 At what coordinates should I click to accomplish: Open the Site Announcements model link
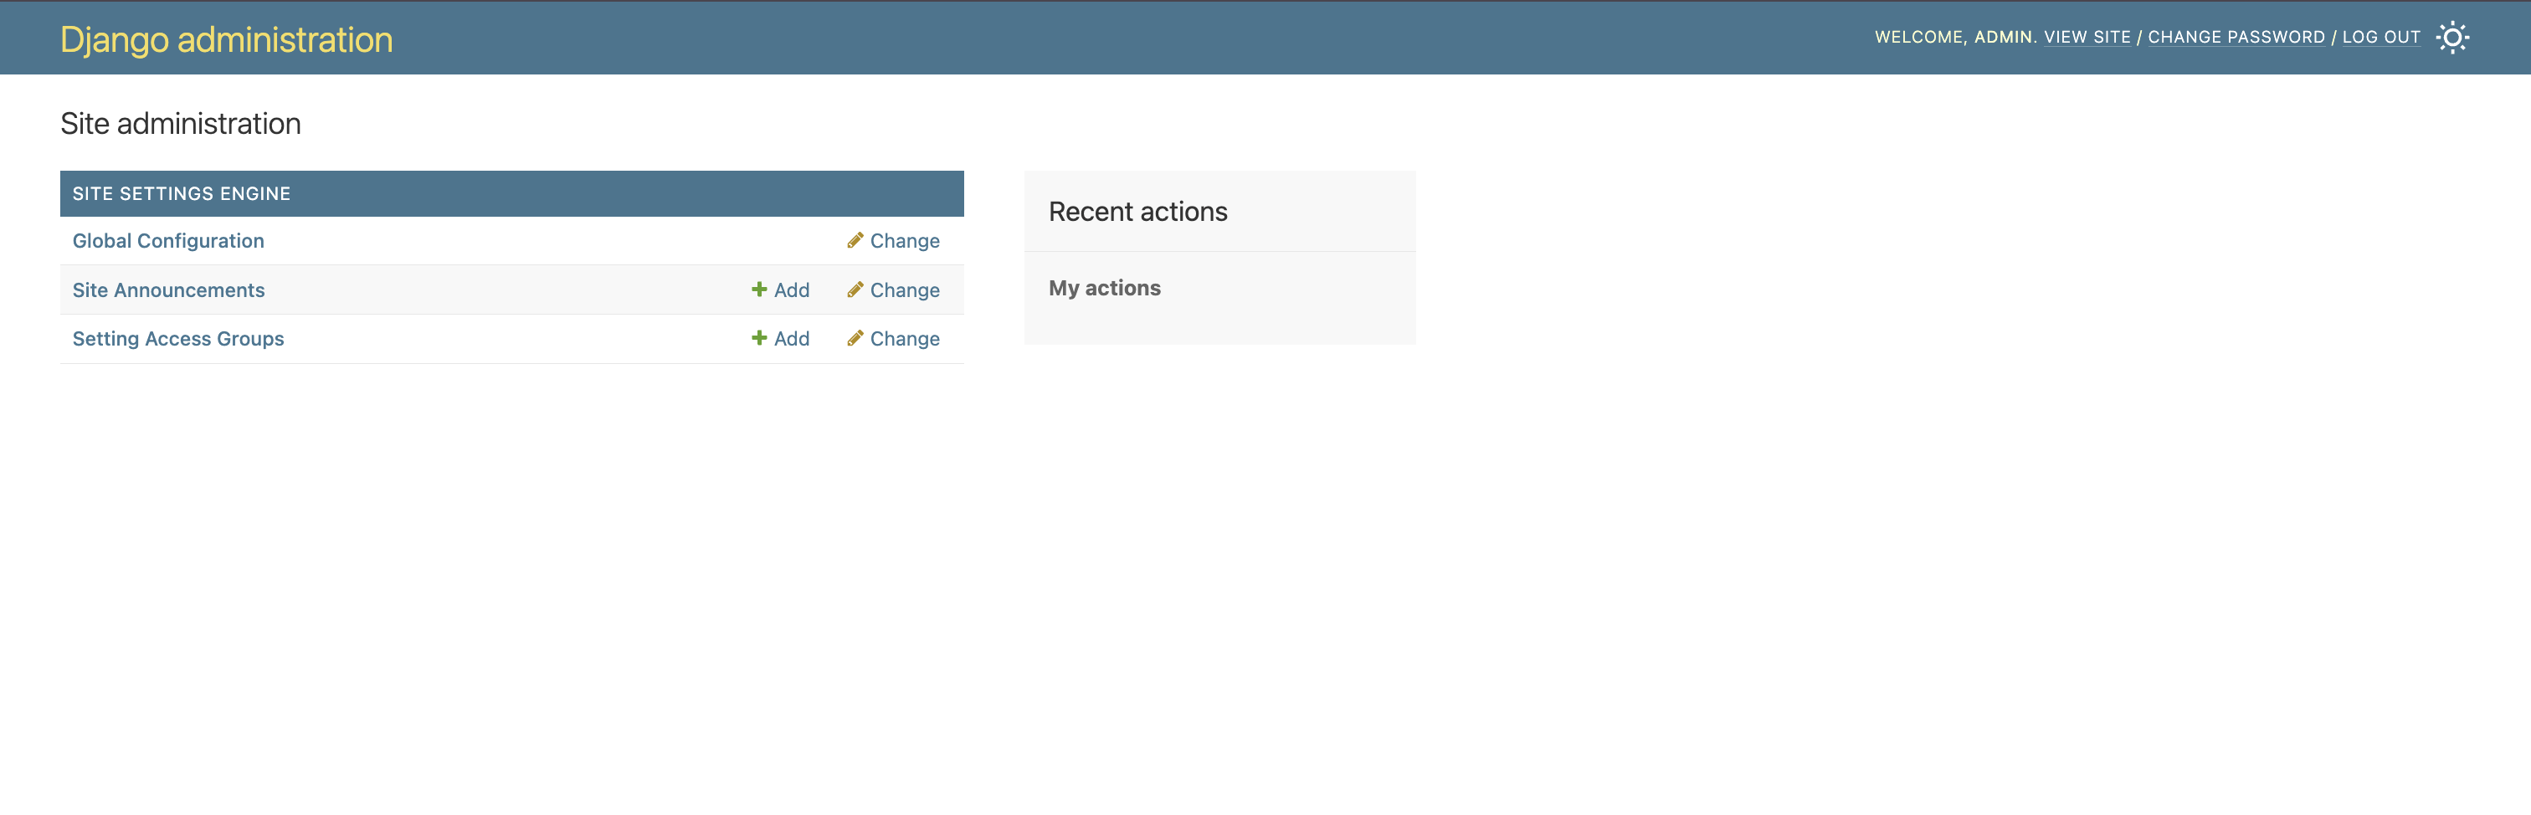pos(168,290)
